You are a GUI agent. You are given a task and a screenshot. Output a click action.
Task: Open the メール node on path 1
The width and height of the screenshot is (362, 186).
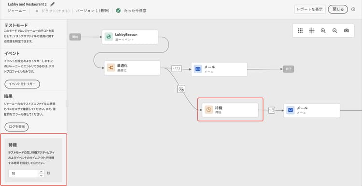coord(219,69)
